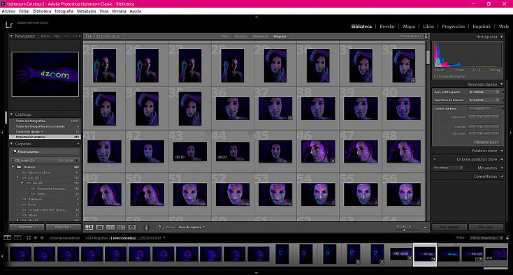513x275 pixels.
Task: Select thumbnail number 46 in grid
Action: tap(318, 151)
